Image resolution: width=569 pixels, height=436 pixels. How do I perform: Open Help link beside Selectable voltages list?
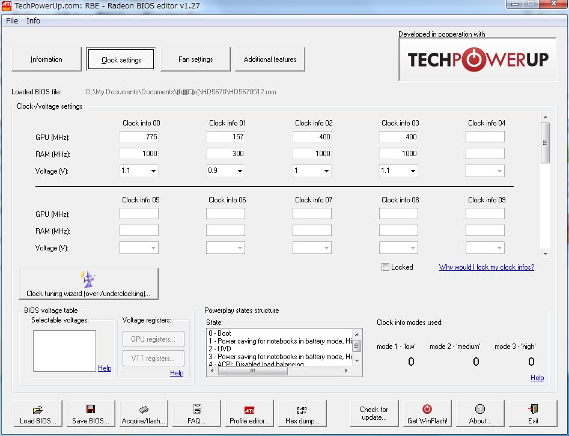coord(105,368)
